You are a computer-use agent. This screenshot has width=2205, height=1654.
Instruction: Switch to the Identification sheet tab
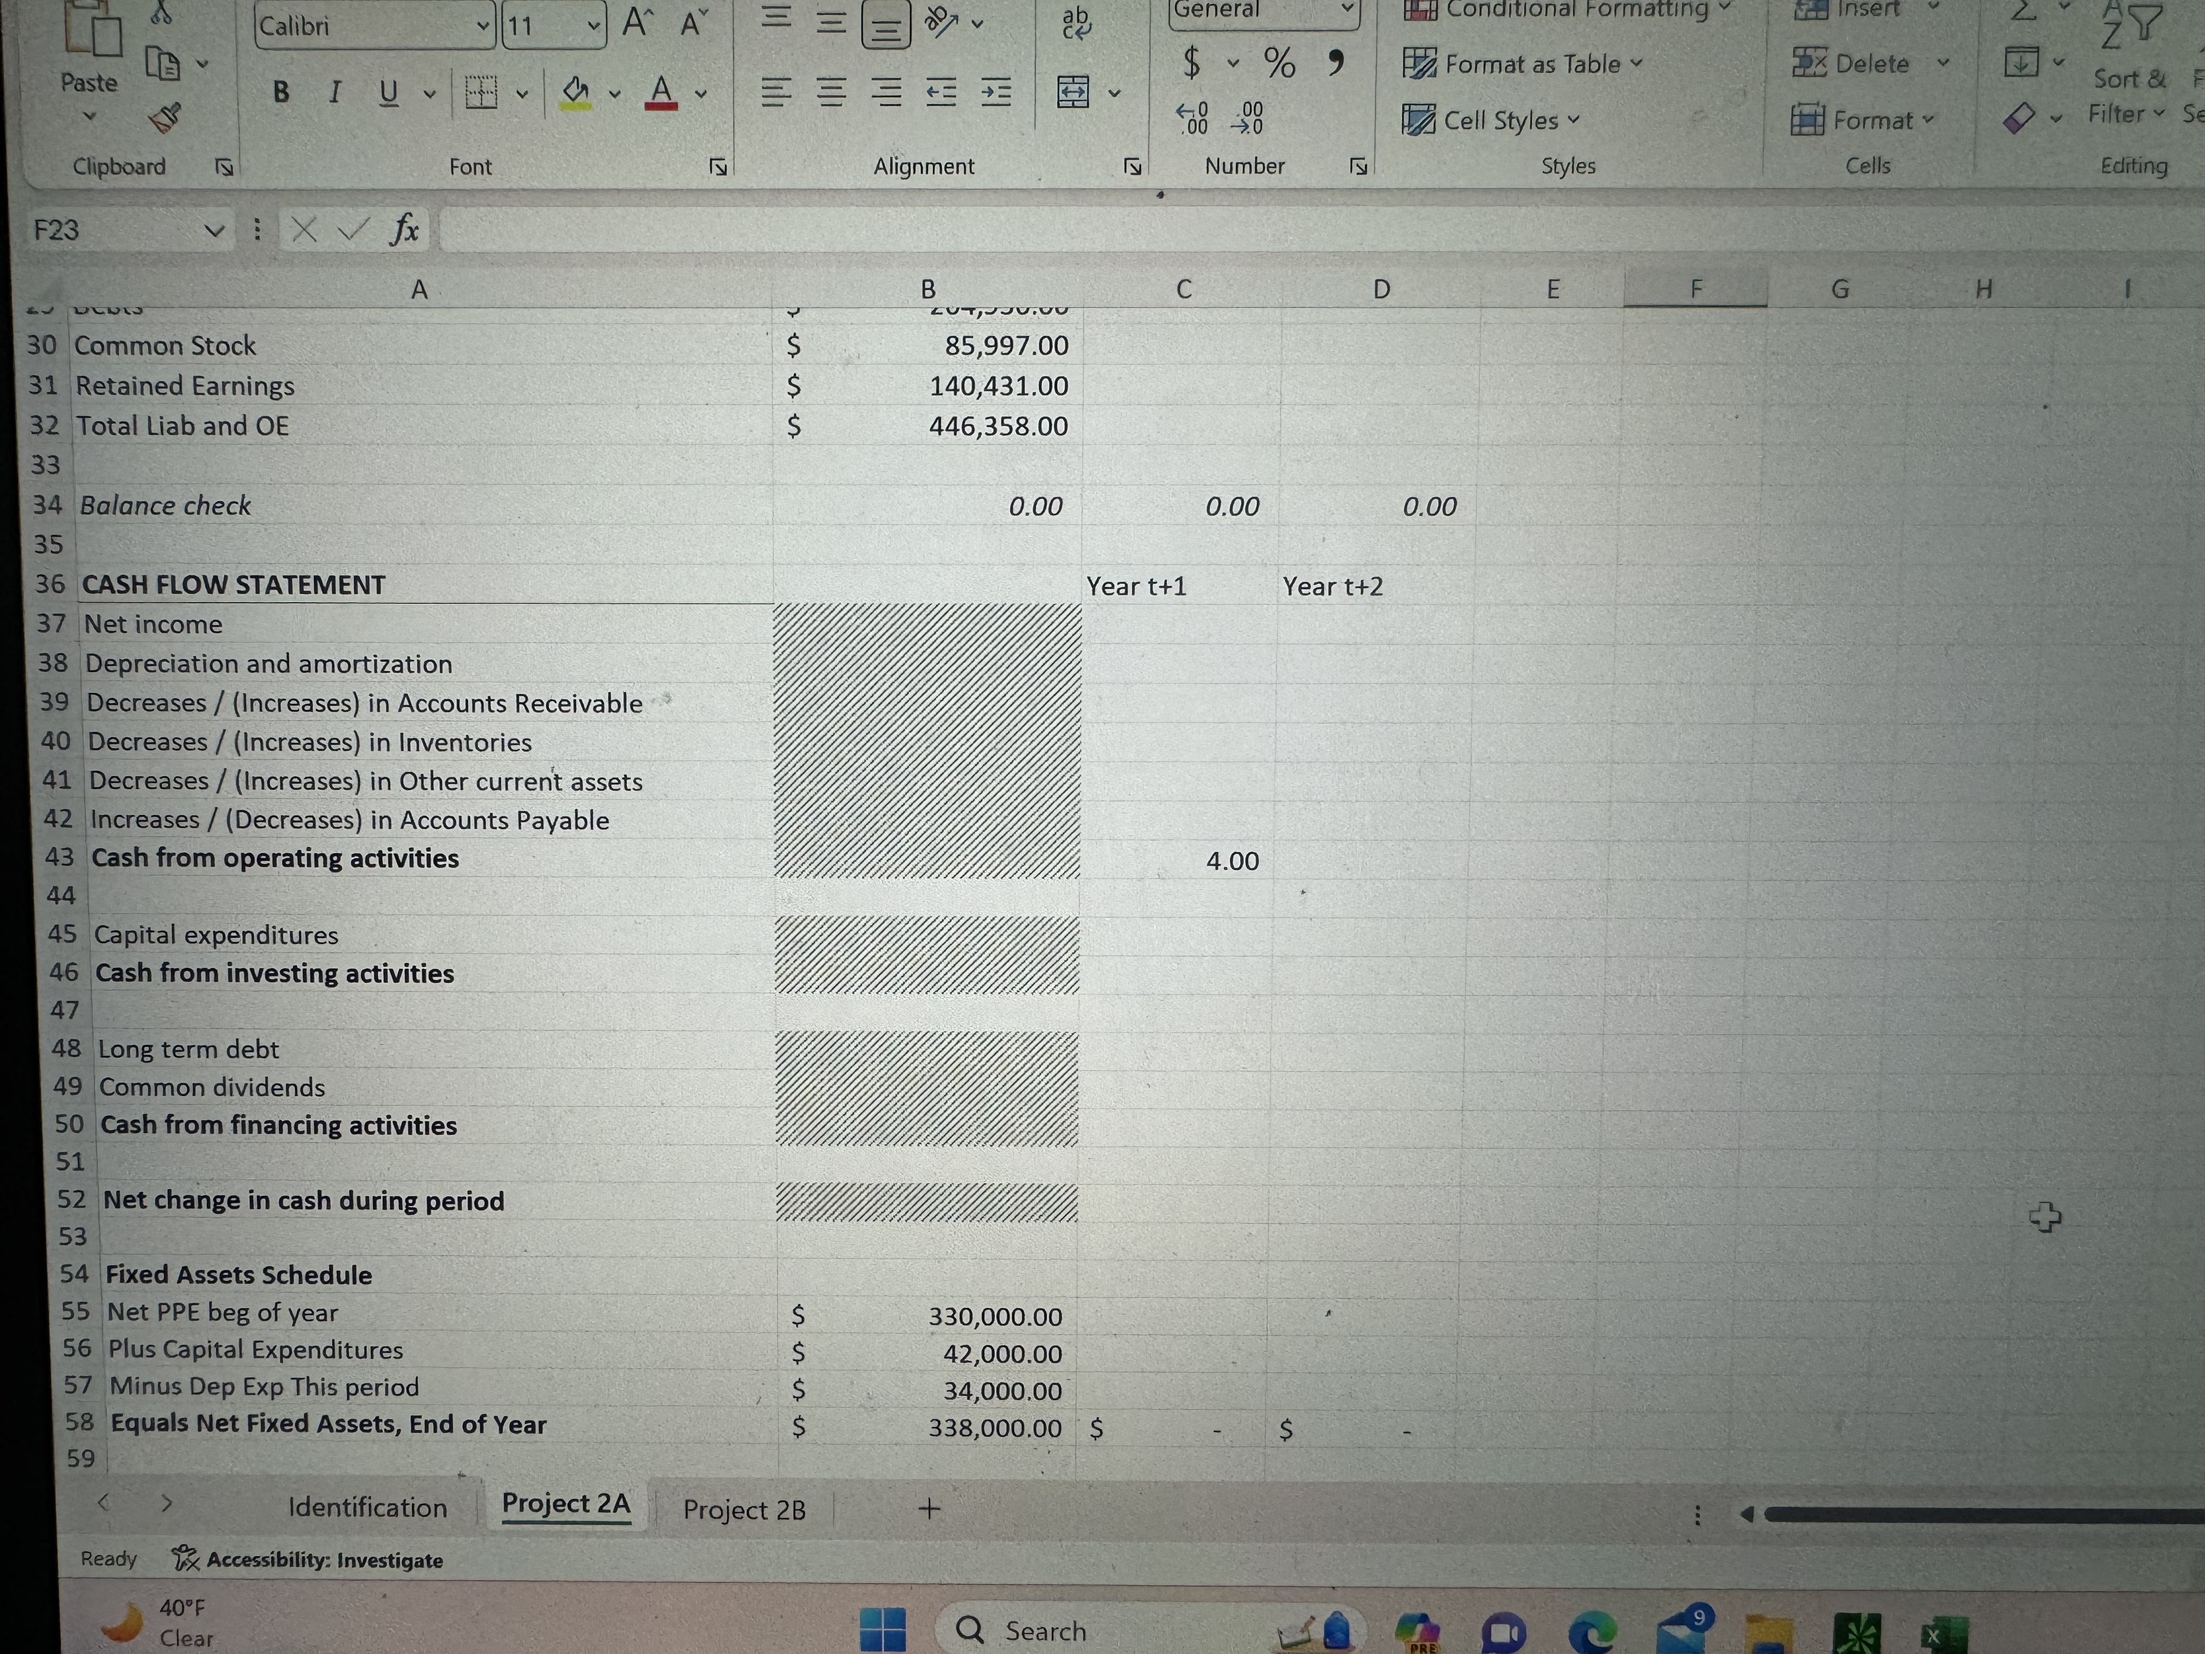click(367, 1507)
